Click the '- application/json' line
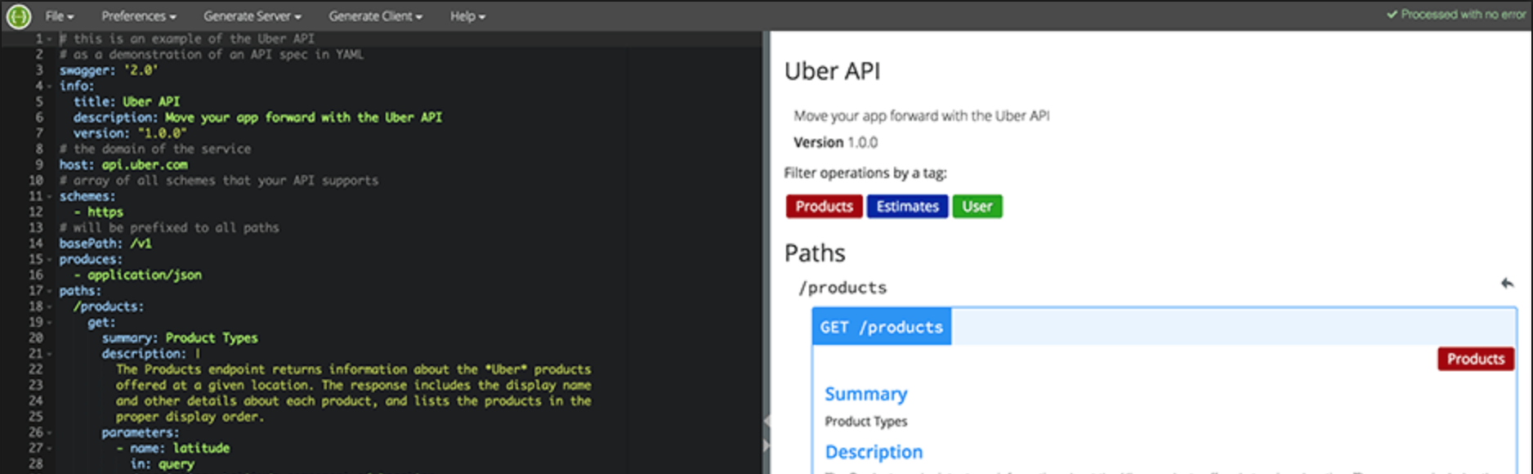This screenshot has height=474, width=1533. coord(137,275)
